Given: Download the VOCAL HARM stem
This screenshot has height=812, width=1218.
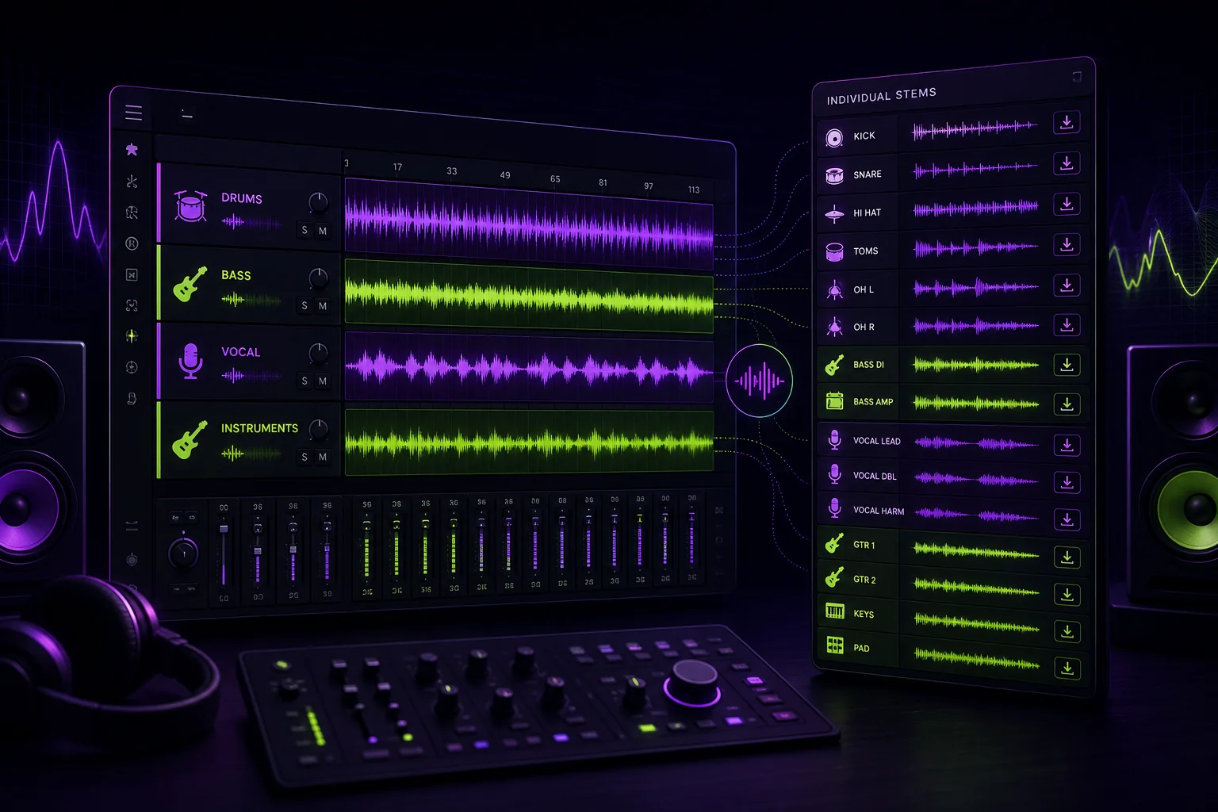Looking at the screenshot, I should pos(1067,519).
